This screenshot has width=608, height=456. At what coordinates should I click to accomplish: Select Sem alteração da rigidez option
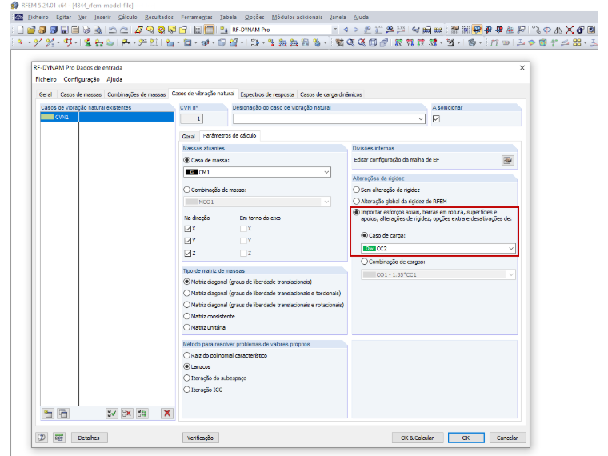click(356, 190)
